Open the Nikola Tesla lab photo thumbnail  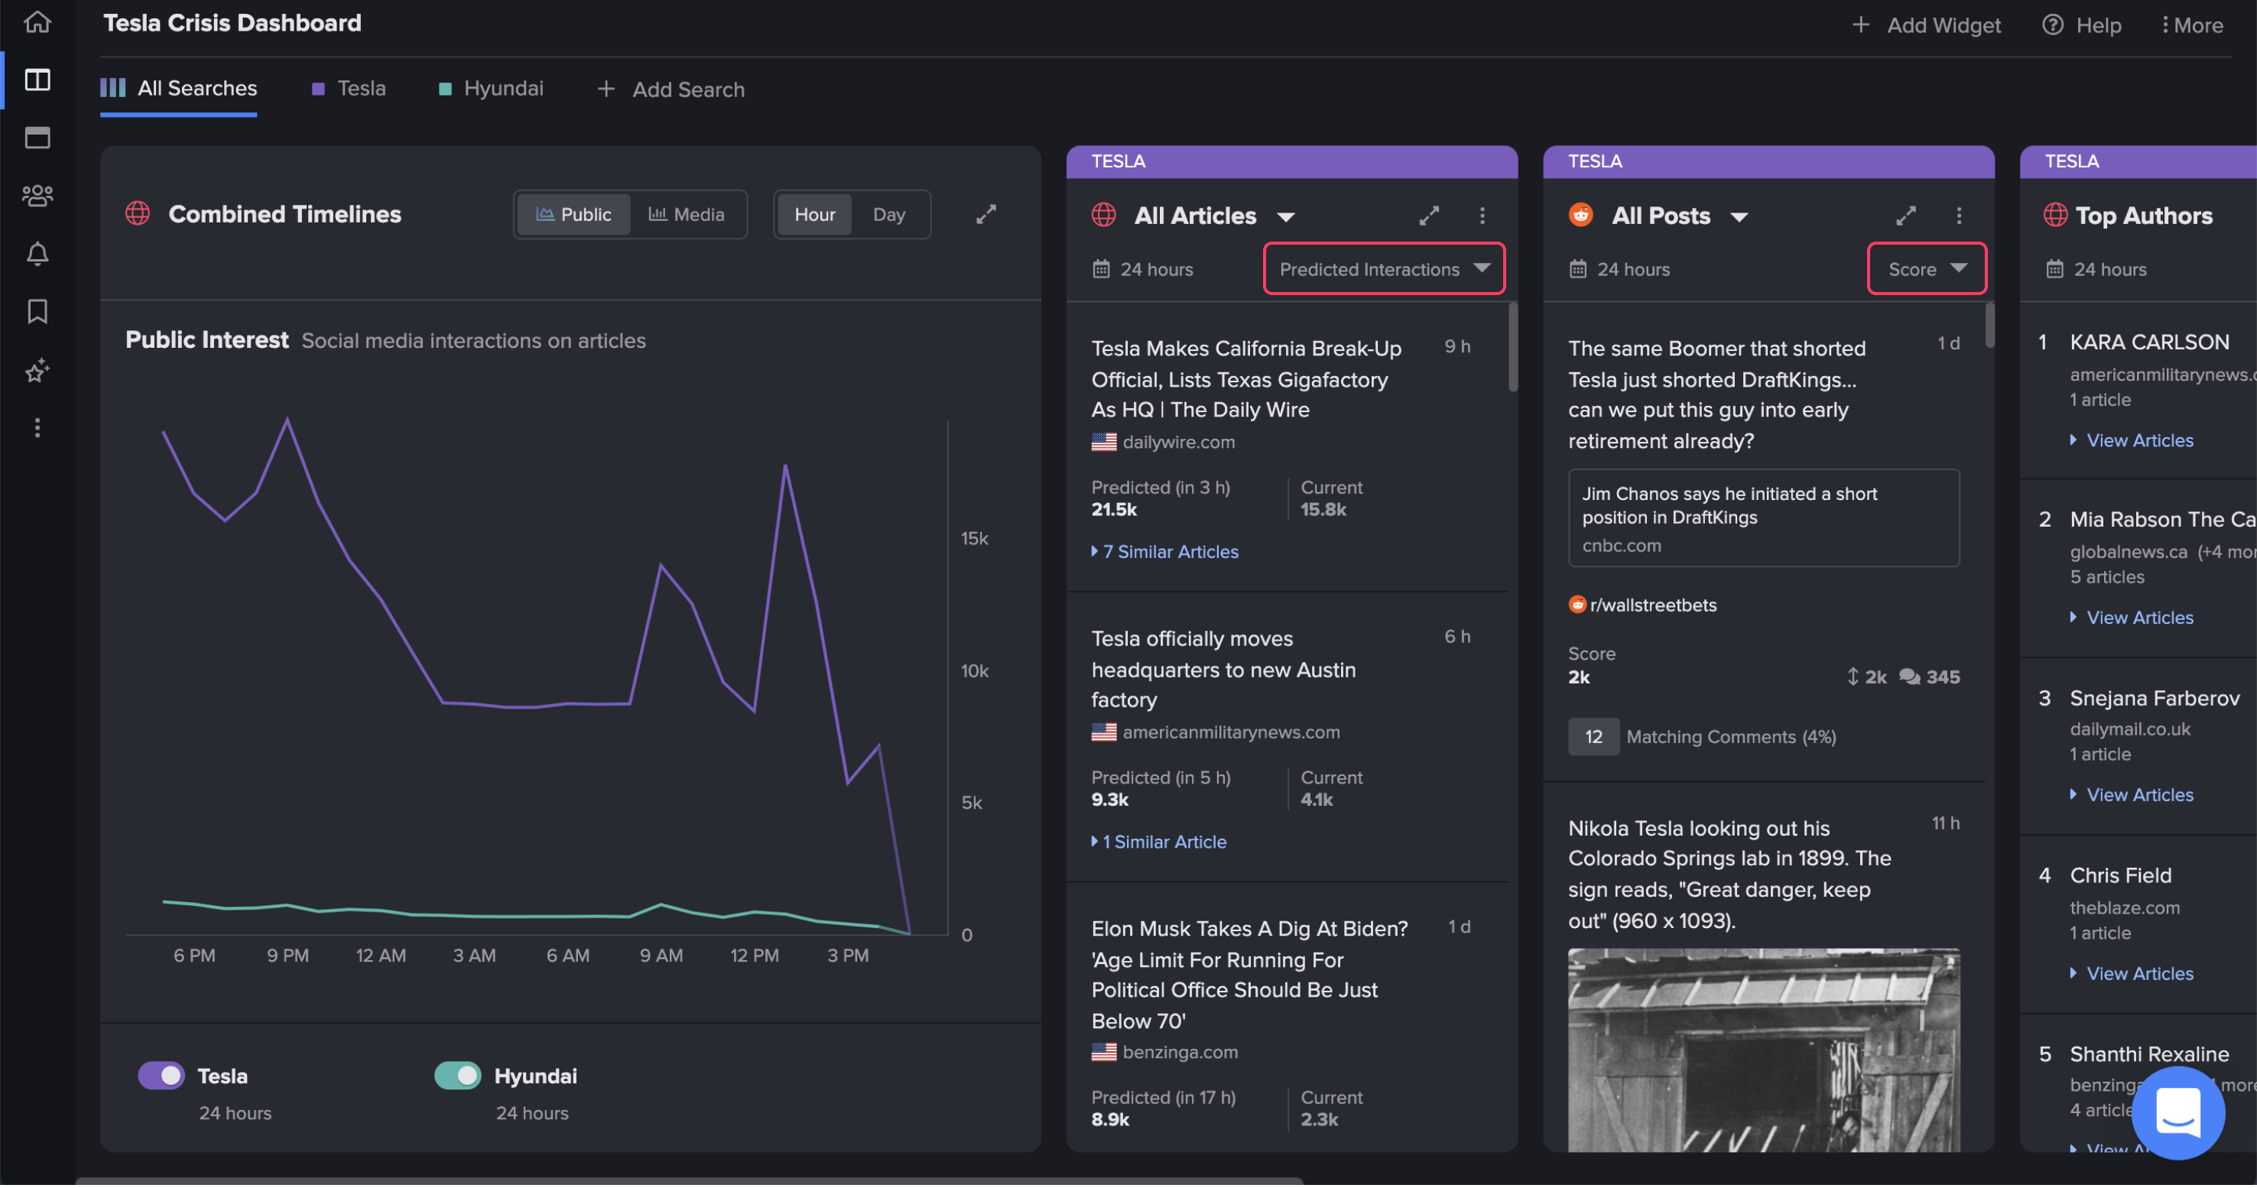pos(1763,1050)
